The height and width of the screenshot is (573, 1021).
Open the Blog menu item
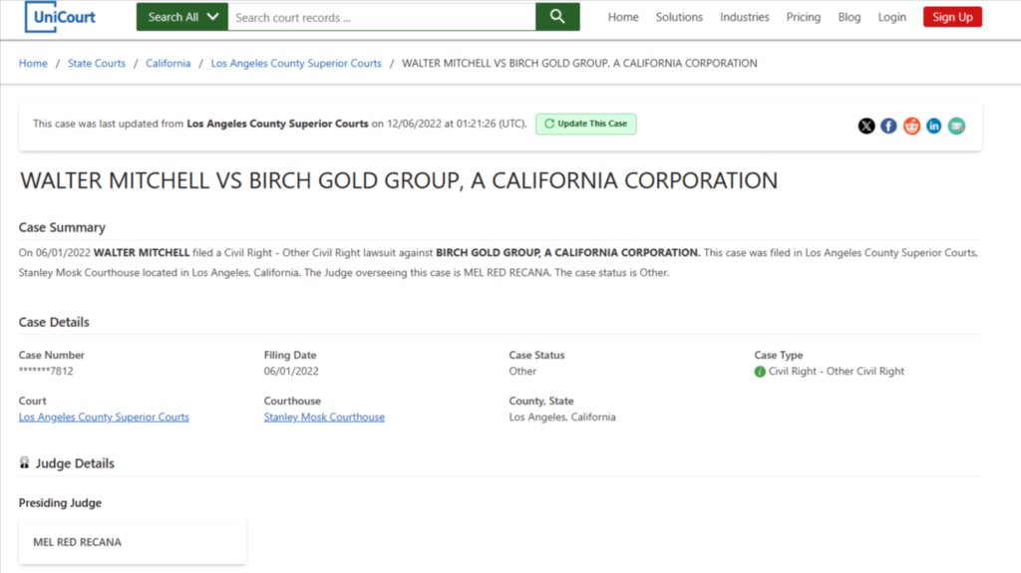(850, 17)
